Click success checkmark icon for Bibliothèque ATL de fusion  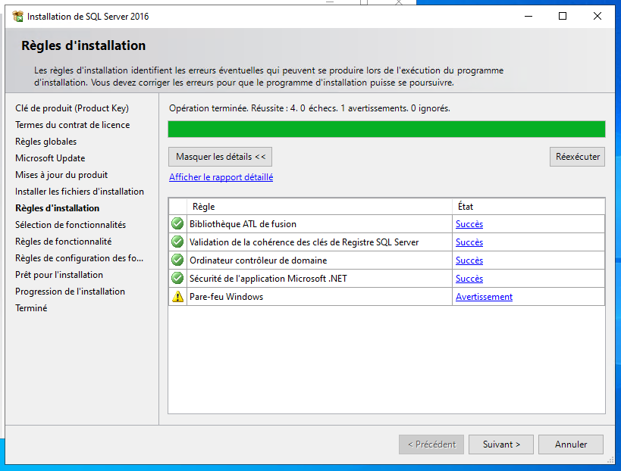[x=177, y=223]
